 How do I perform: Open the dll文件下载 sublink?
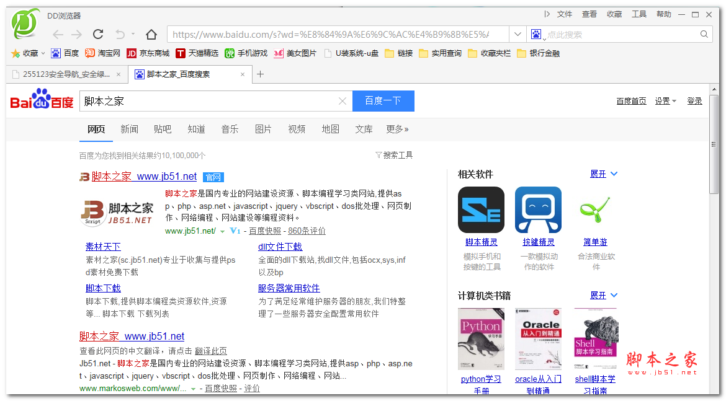[280, 247]
